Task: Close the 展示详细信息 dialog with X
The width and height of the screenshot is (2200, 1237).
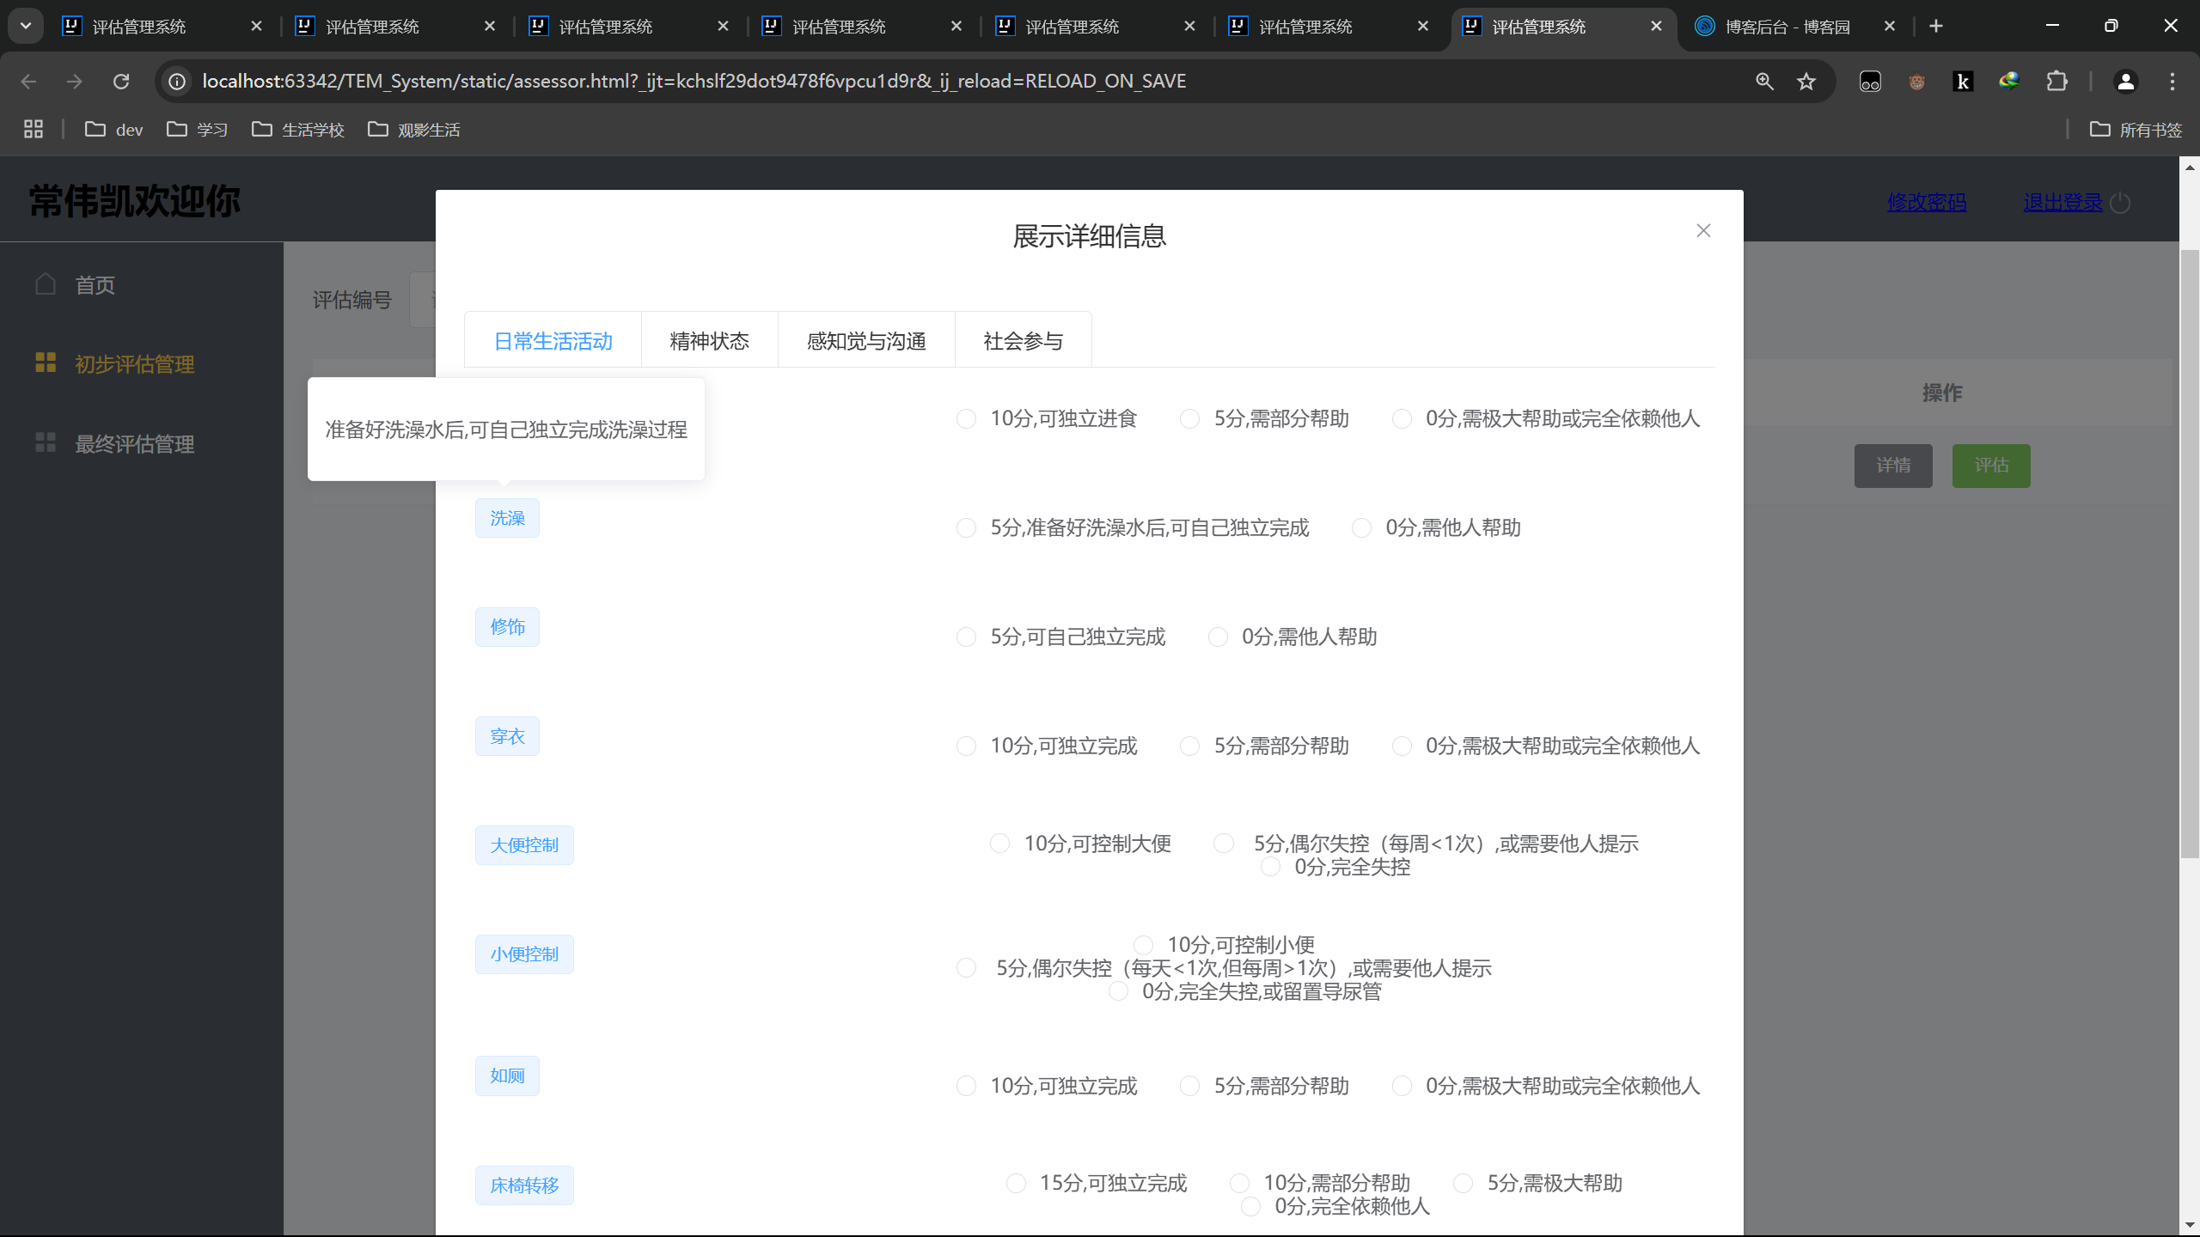Action: tap(1703, 230)
